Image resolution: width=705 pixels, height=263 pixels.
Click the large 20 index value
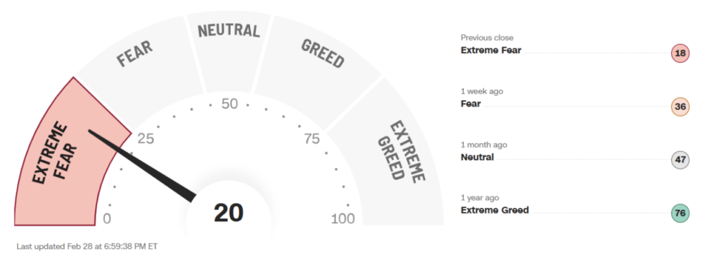(229, 213)
